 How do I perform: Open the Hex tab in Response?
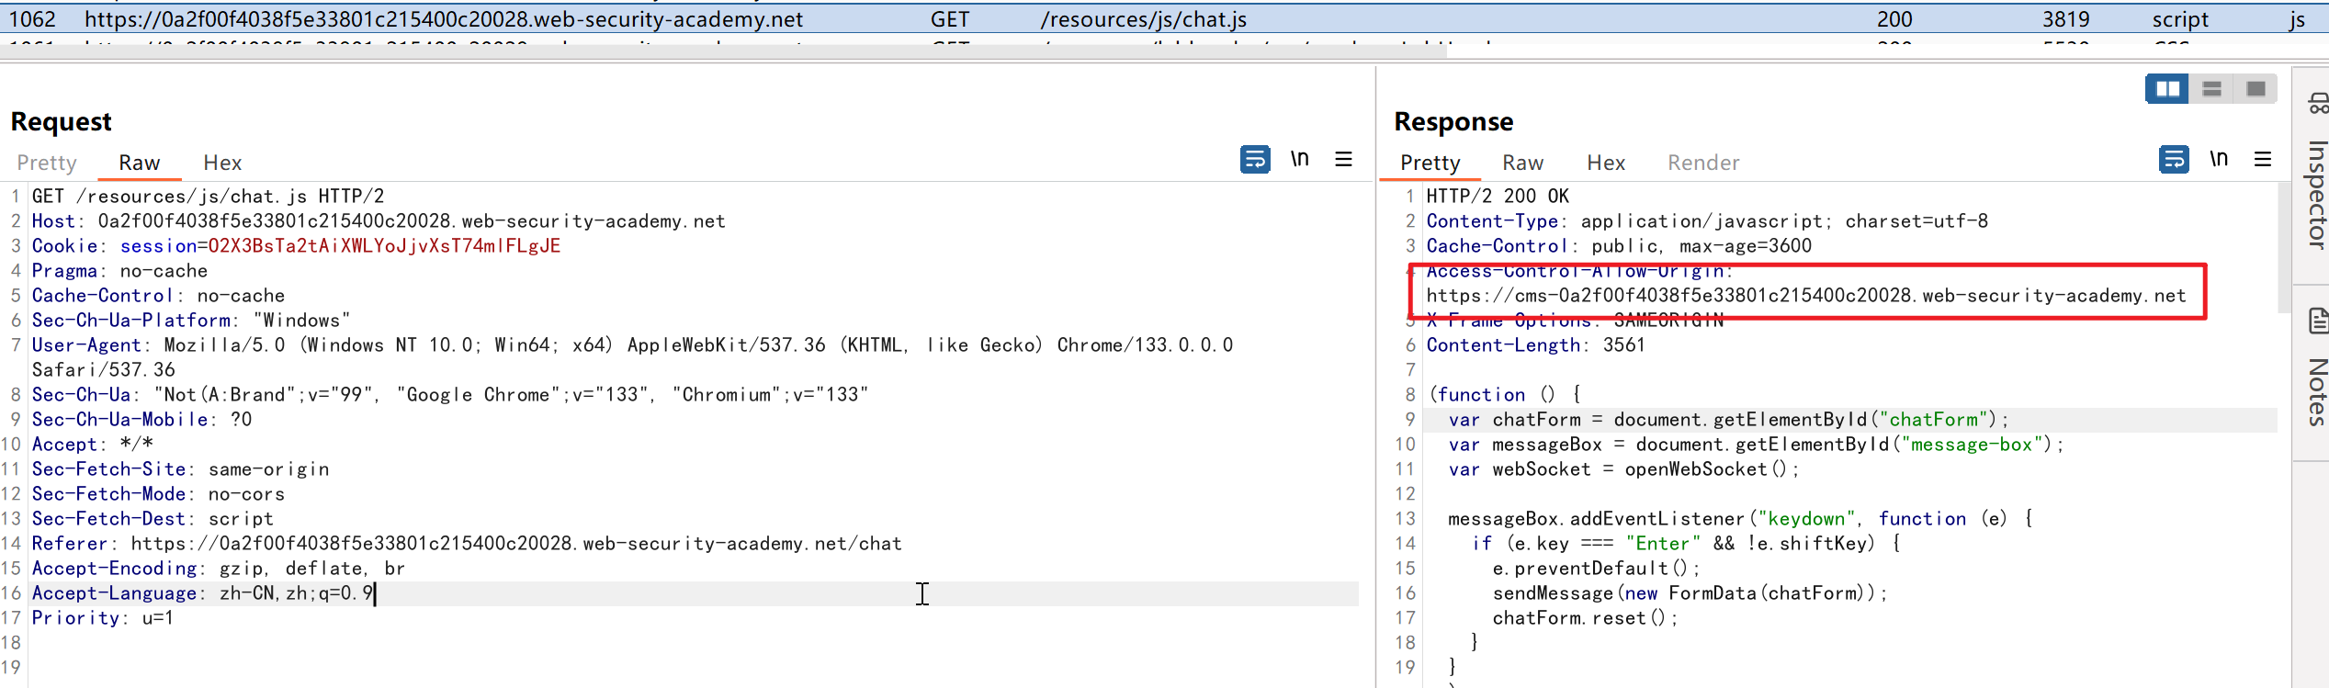[x=1606, y=163]
